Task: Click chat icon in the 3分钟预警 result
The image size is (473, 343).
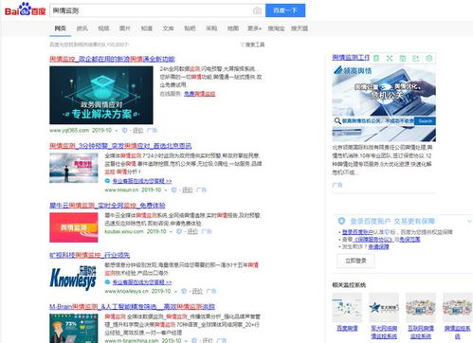Action: pyautogui.click(x=107, y=181)
